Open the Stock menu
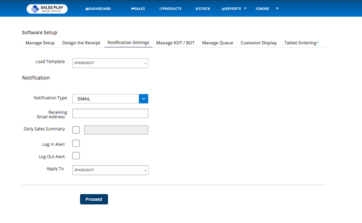362x223 pixels. [x=203, y=9]
